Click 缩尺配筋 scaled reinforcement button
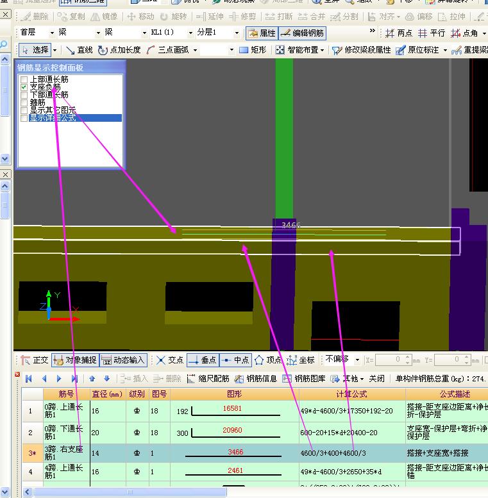The image size is (488, 498). (x=208, y=379)
